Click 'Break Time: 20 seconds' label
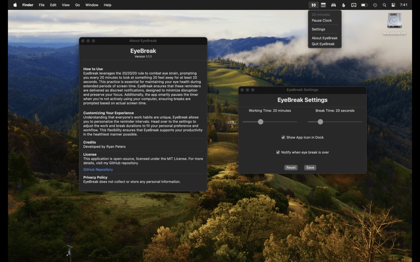This screenshot has width=420, height=262. point(335,110)
